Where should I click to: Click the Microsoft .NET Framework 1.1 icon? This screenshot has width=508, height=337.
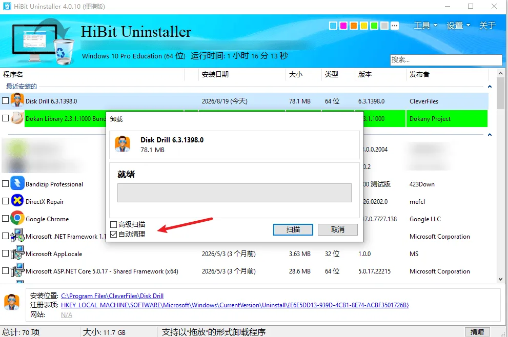coord(17,236)
